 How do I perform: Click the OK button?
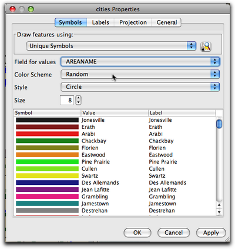[x=137, y=233]
